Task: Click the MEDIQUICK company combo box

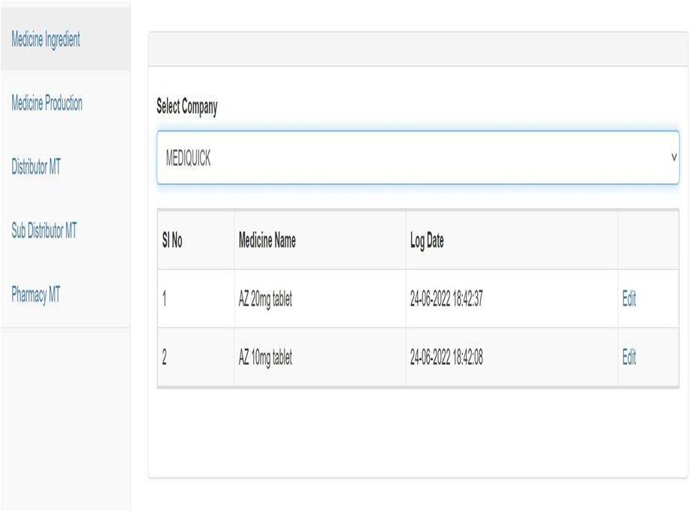Action: point(418,157)
